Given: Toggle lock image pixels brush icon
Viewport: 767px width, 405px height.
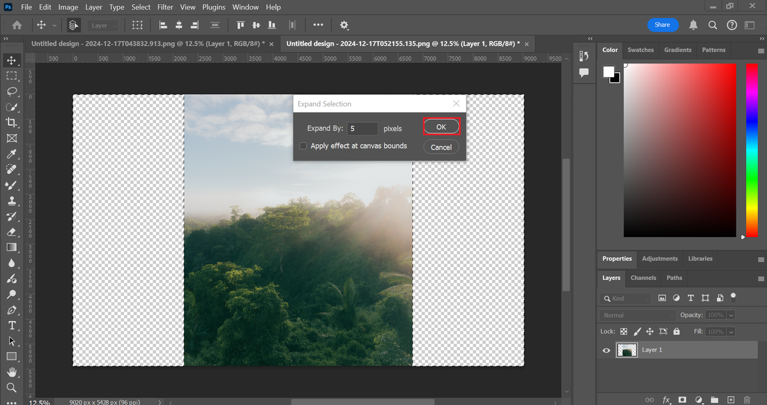Looking at the screenshot, I should (x=637, y=331).
